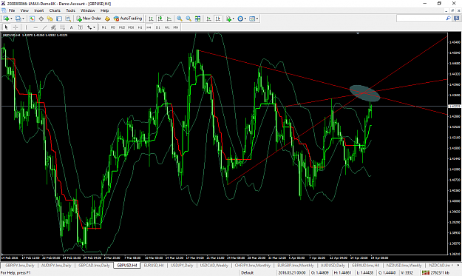The height and width of the screenshot is (276, 462).
Task: Open the MetaEditor yellow book icon
Action: click(107, 18)
